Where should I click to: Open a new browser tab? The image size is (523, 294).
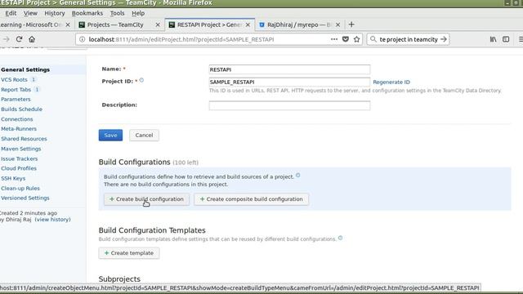pyautogui.click(x=351, y=24)
